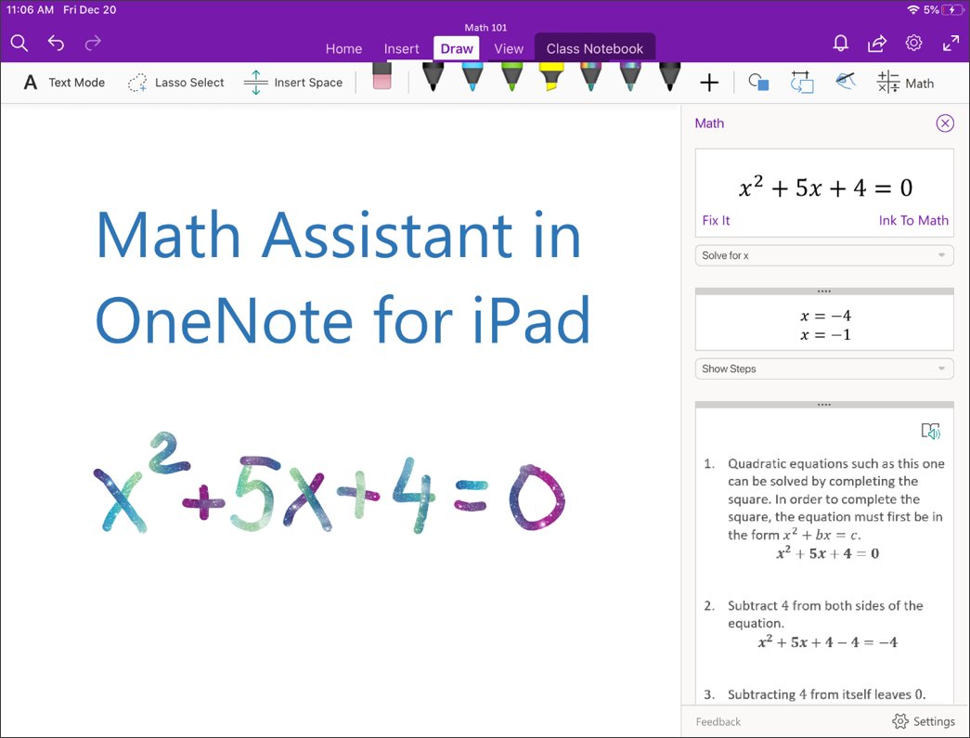Switch to the View tab

tap(509, 49)
